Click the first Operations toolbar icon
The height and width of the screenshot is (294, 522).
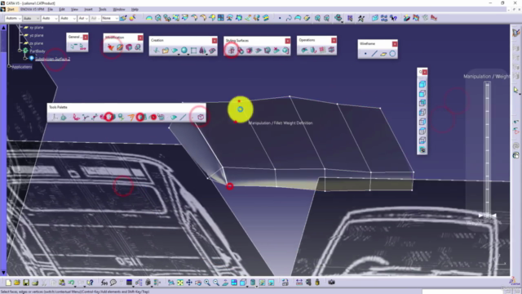[304, 50]
